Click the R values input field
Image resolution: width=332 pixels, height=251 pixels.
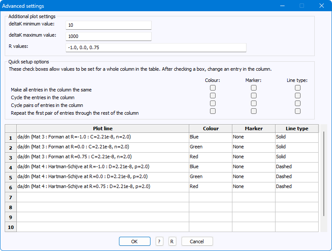(x=156, y=47)
